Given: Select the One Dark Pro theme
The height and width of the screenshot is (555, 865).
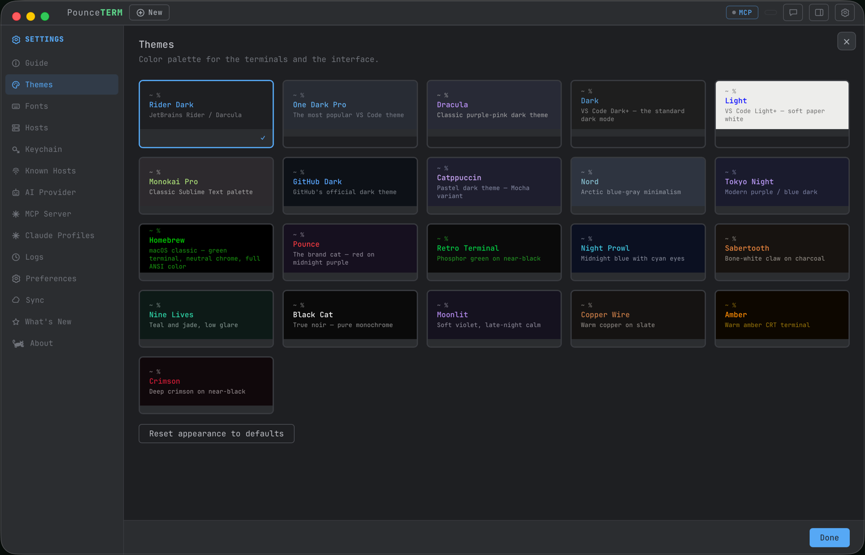Looking at the screenshot, I should 350,114.
